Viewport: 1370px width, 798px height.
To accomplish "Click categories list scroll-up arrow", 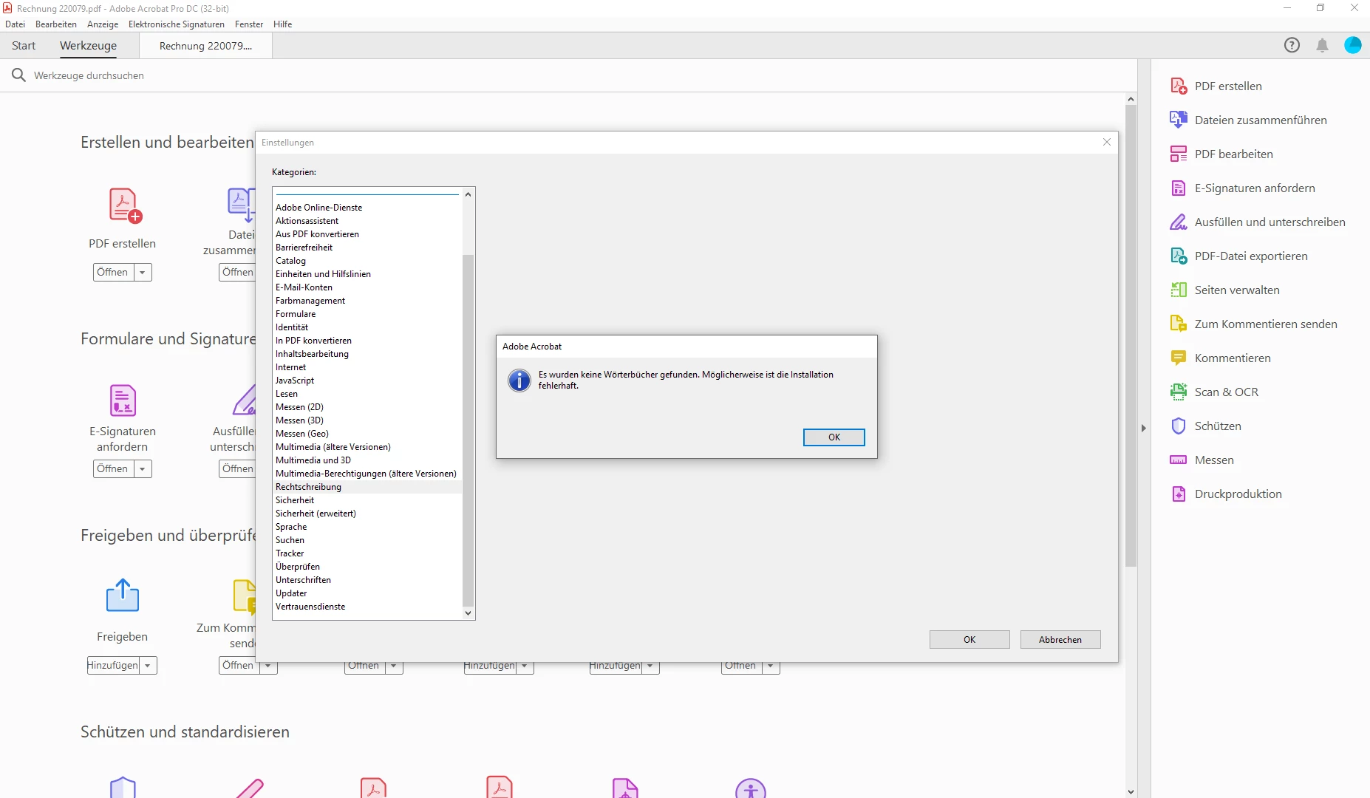I will point(468,194).
